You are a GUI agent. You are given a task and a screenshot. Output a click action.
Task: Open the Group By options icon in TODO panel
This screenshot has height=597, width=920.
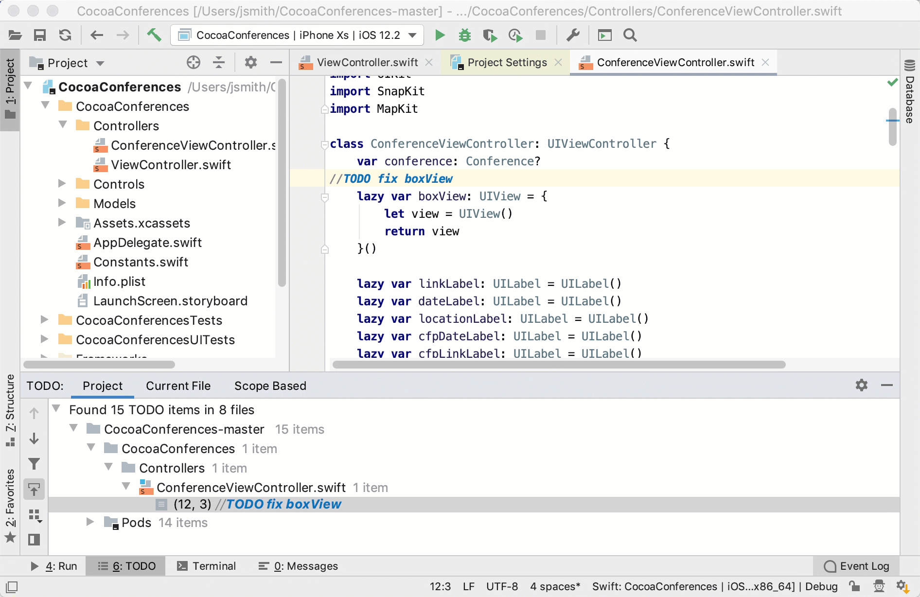pos(35,515)
